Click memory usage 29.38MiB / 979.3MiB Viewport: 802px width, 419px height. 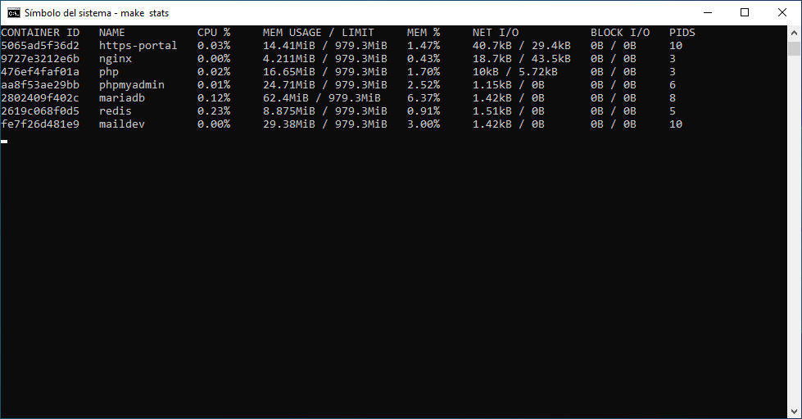(325, 124)
